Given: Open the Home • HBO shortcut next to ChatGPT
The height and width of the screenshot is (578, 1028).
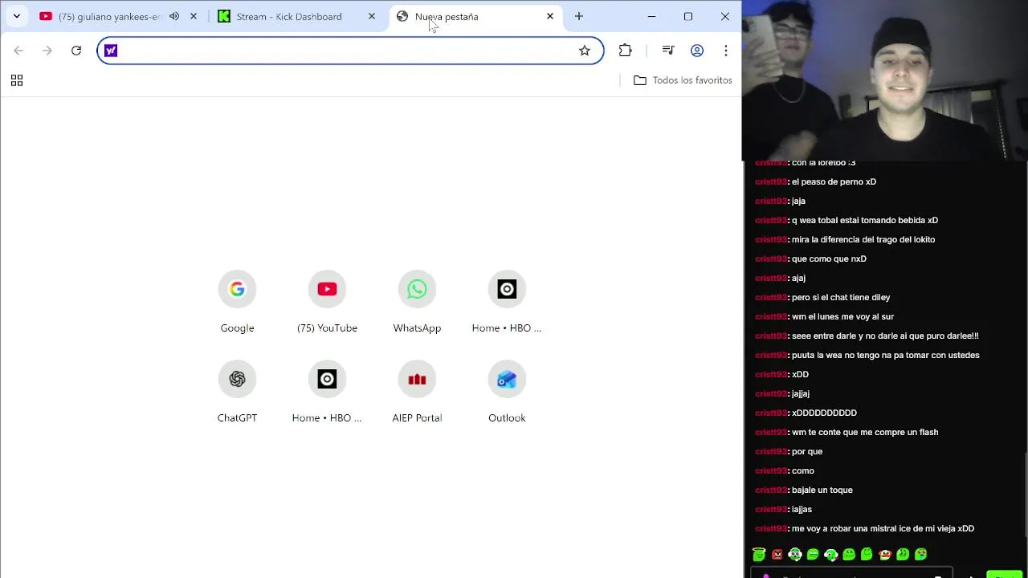Looking at the screenshot, I should click(327, 393).
